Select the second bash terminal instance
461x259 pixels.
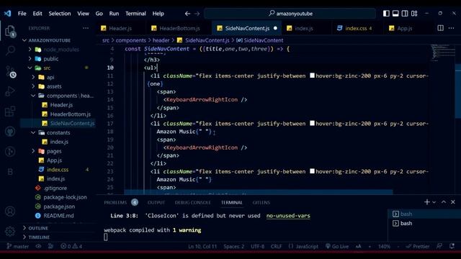pos(406,224)
